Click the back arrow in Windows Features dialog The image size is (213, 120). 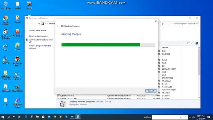pyautogui.click(x=58, y=26)
